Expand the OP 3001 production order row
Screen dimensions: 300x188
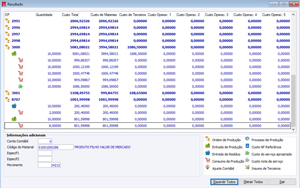click(7, 93)
